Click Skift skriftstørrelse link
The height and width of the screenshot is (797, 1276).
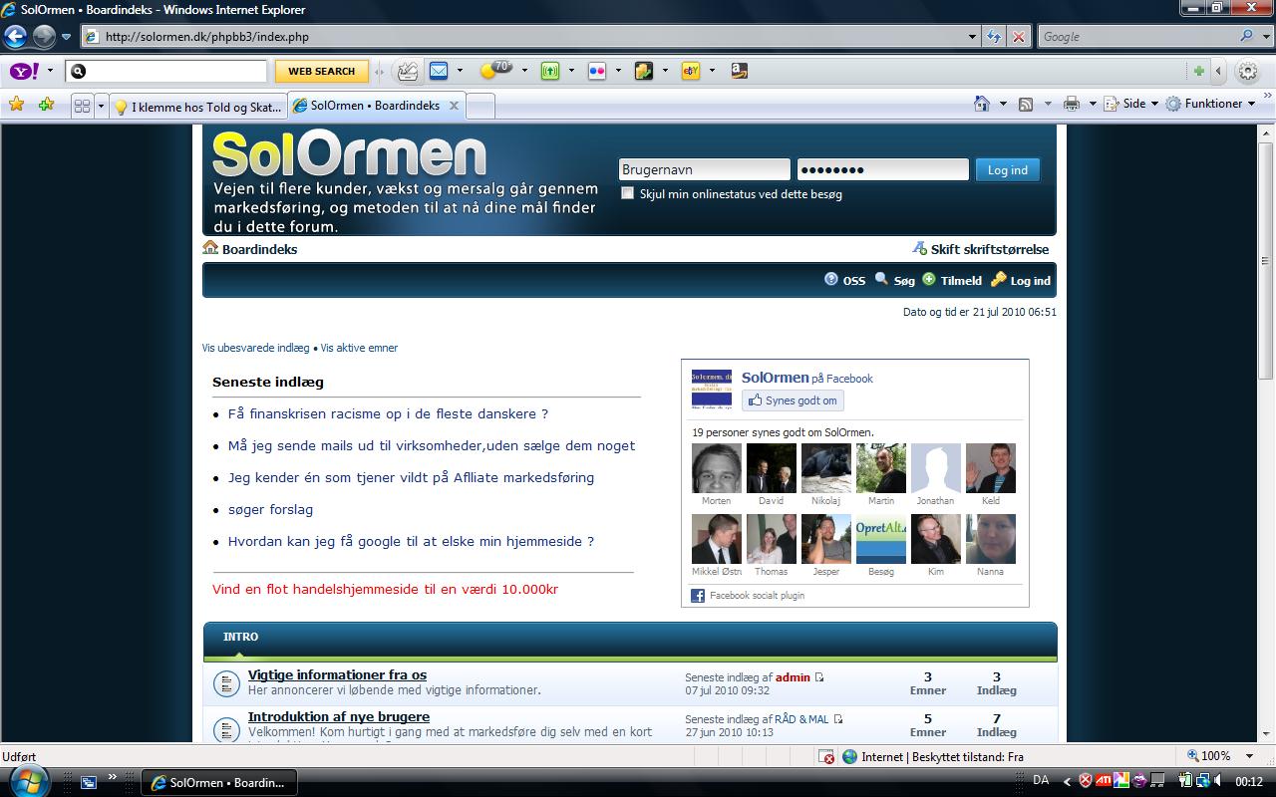click(981, 249)
